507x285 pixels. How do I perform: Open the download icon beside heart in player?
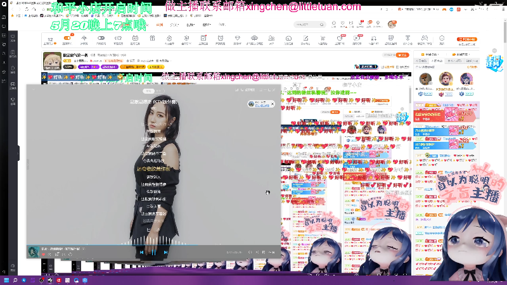tap(50, 255)
